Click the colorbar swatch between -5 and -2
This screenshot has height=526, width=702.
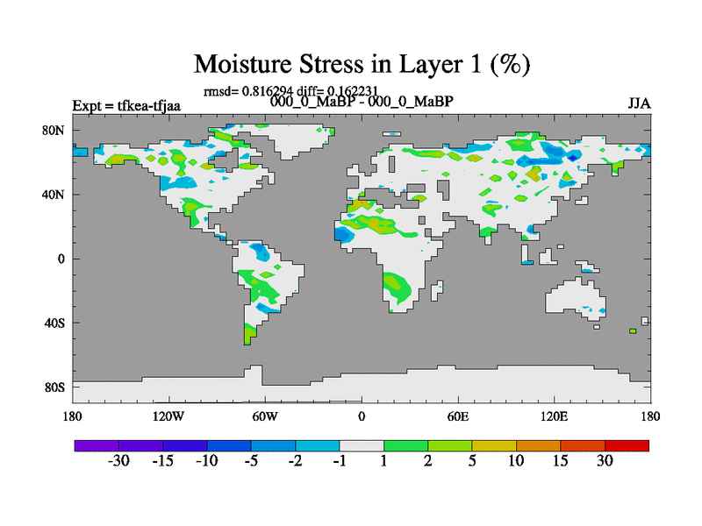pos(273,446)
